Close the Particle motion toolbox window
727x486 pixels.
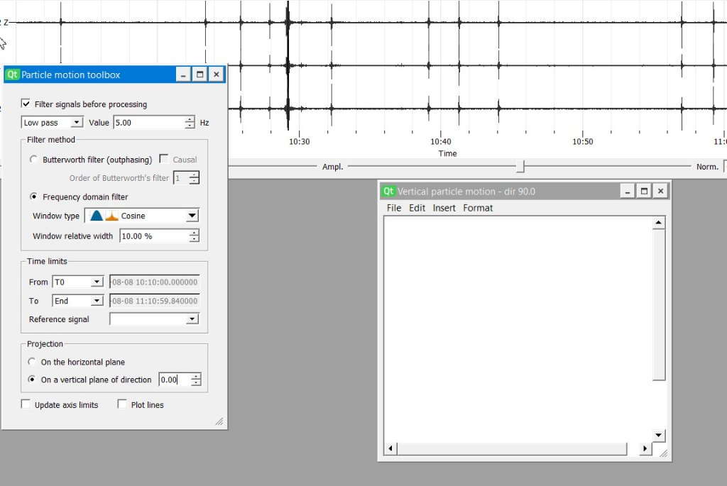(x=217, y=74)
